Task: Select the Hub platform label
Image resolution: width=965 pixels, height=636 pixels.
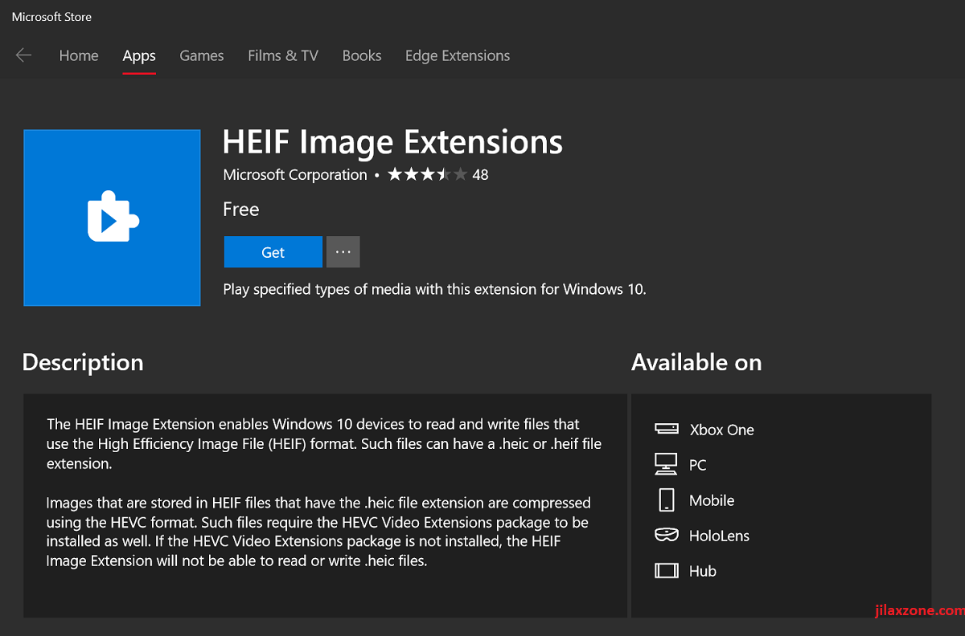Action: (x=703, y=571)
